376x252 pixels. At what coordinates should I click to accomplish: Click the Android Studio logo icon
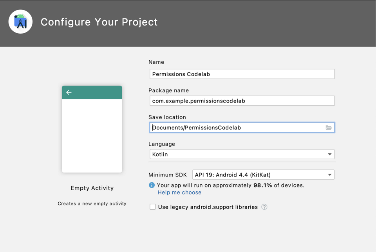pyautogui.click(x=20, y=22)
